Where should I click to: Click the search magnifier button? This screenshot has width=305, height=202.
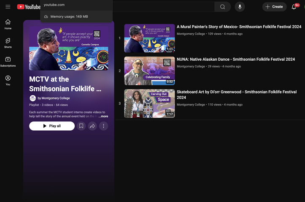tap(222, 7)
